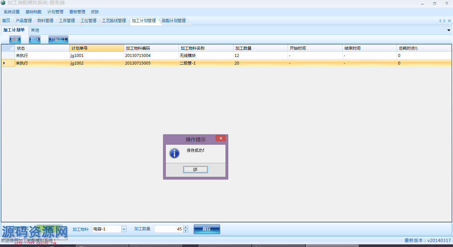453x247 pixels.
Task: Click the blue info icon in dialog
Action: point(174,153)
